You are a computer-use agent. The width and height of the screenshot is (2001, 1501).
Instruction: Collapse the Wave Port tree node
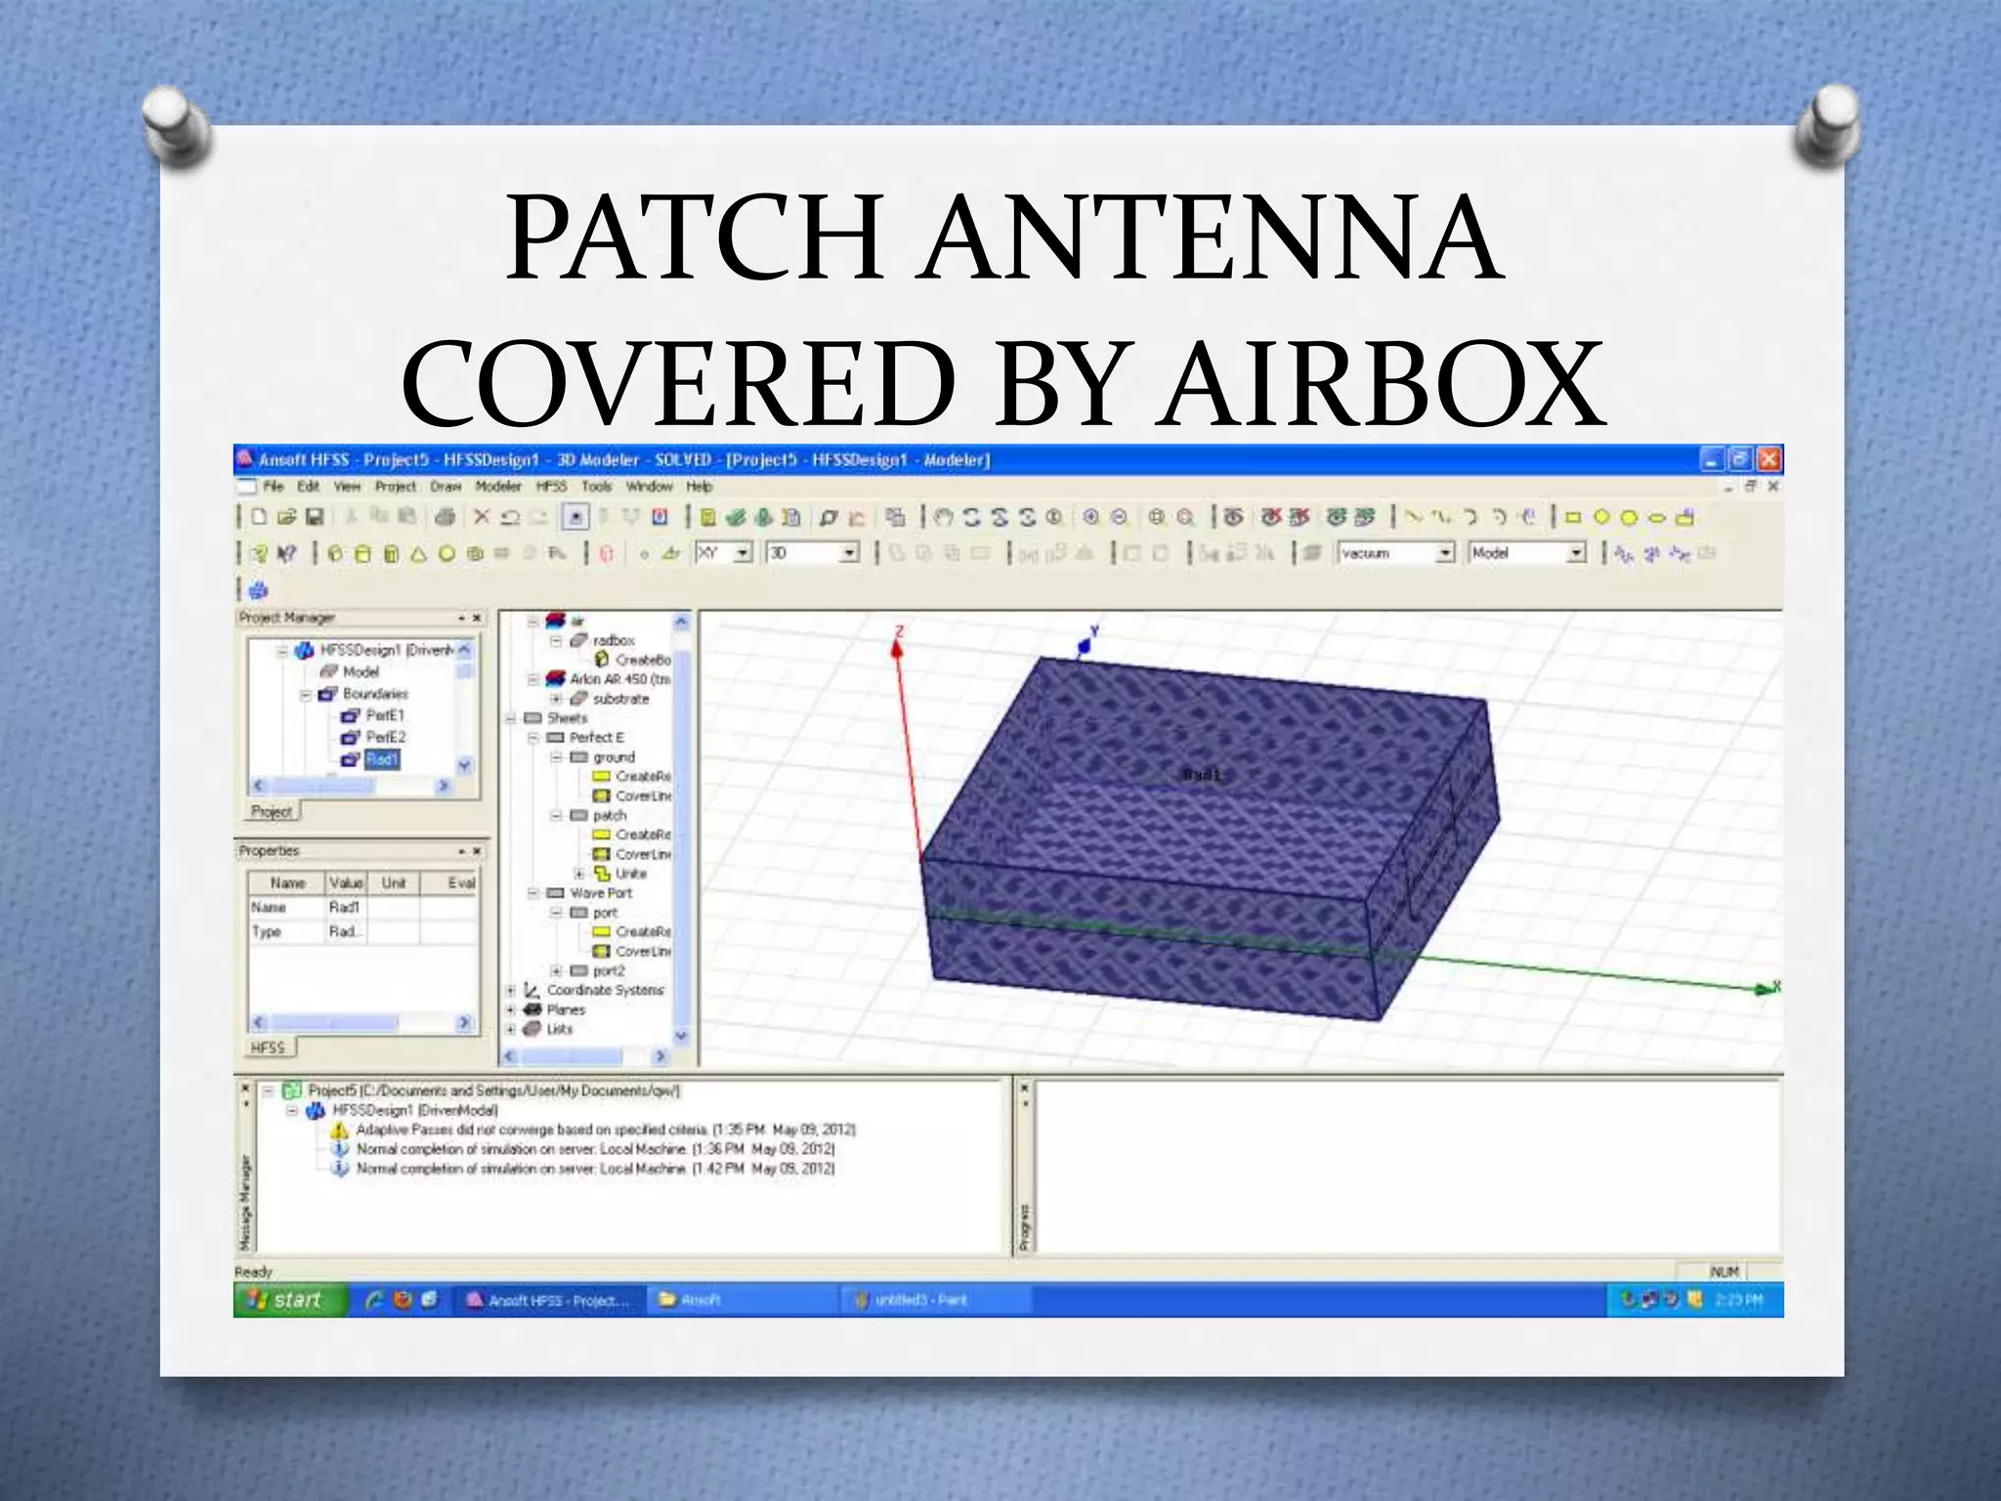[x=533, y=893]
